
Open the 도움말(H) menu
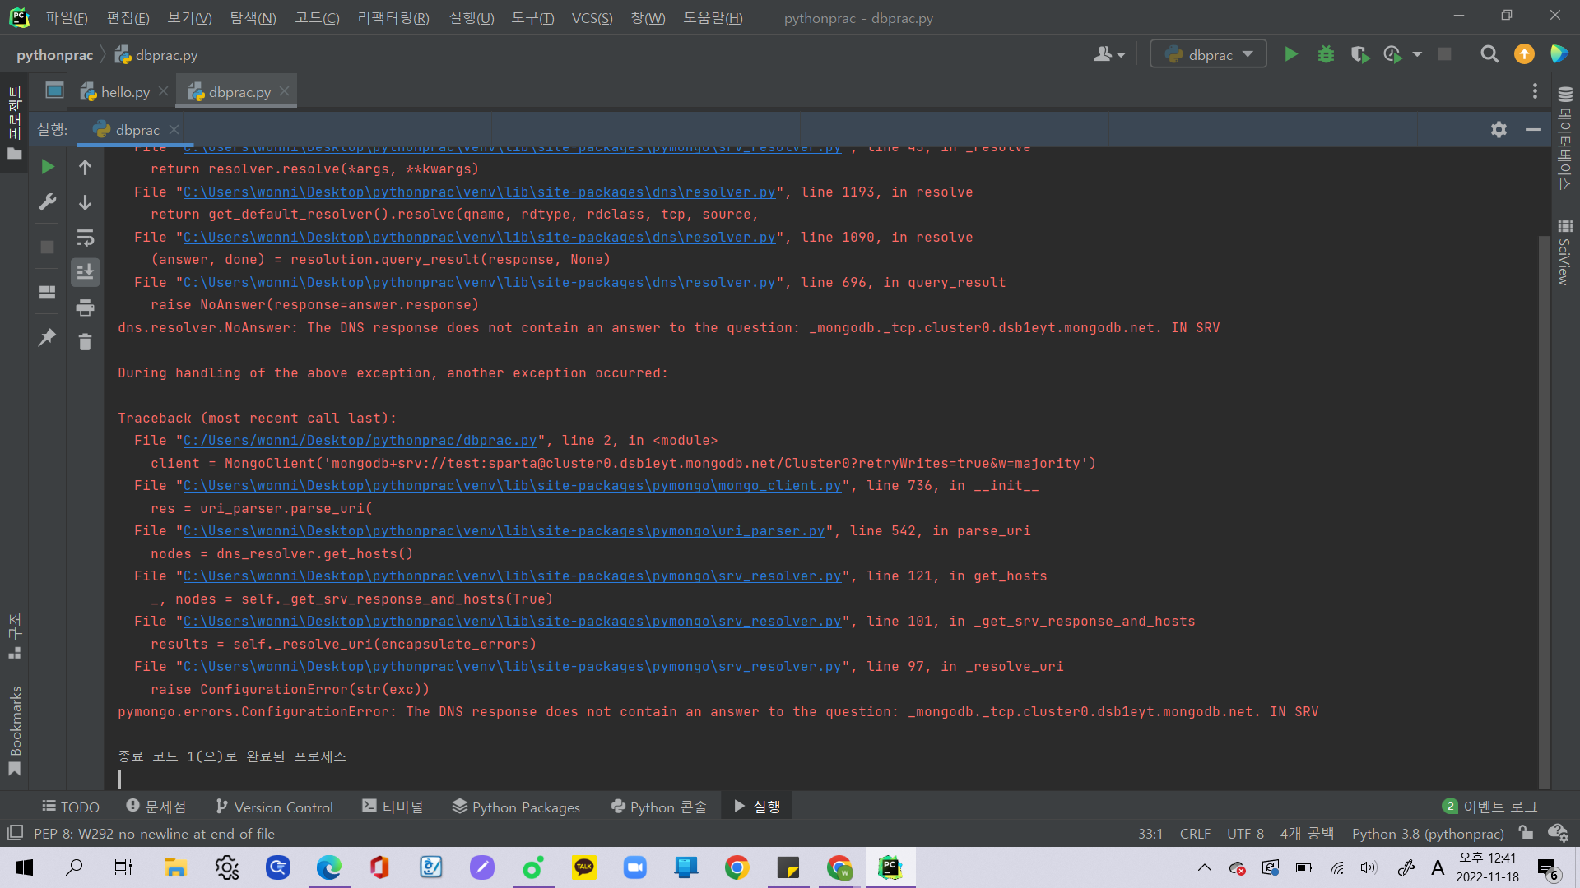click(x=713, y=18)
